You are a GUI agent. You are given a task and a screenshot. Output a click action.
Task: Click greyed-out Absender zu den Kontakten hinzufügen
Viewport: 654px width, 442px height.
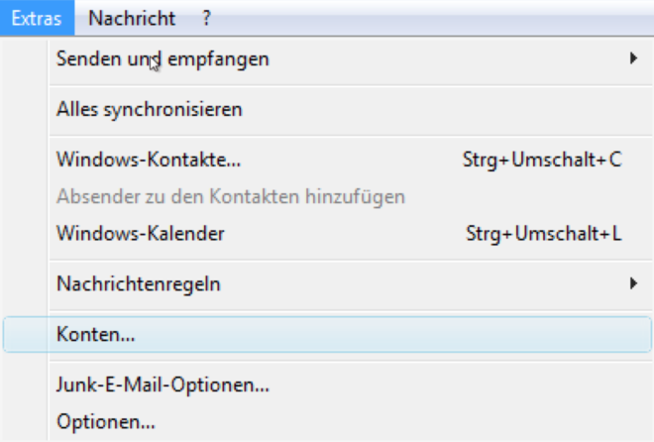tap(231, 196)
